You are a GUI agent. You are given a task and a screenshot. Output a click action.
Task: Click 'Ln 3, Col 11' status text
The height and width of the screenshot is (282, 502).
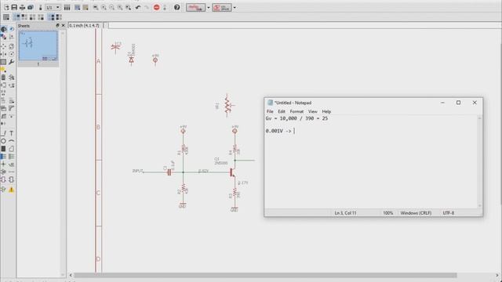tap(345, 213)
